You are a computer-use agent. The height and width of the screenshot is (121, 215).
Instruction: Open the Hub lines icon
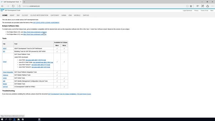[198, 6]
